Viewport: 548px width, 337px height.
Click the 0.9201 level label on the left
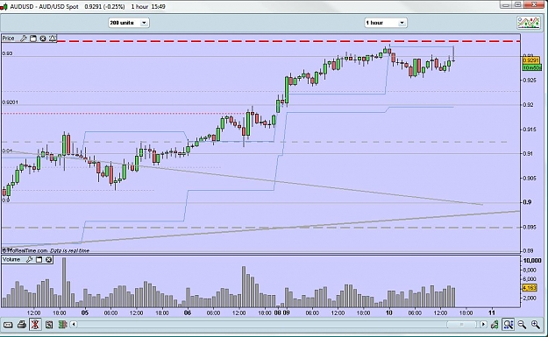[11, 102]
